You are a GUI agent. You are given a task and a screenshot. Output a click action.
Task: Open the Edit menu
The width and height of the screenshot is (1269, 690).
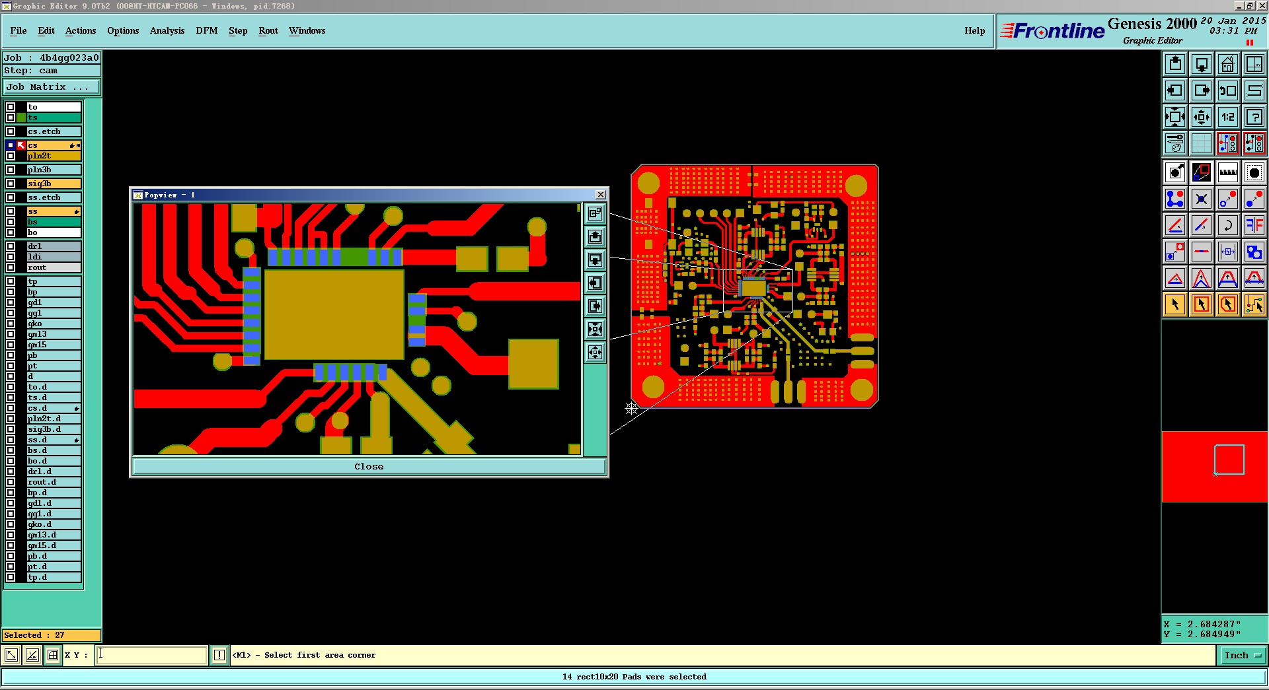click(x=46, y=30)
